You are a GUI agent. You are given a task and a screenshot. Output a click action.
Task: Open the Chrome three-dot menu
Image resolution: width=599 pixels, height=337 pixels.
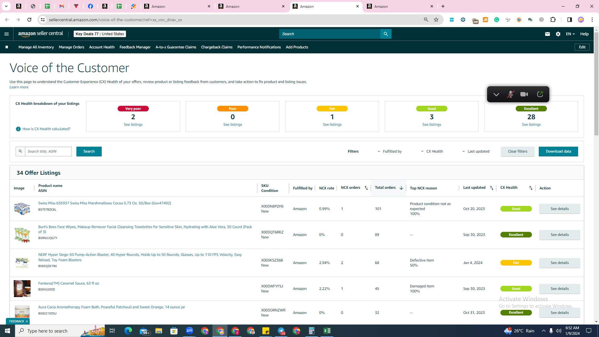point(592,20)
